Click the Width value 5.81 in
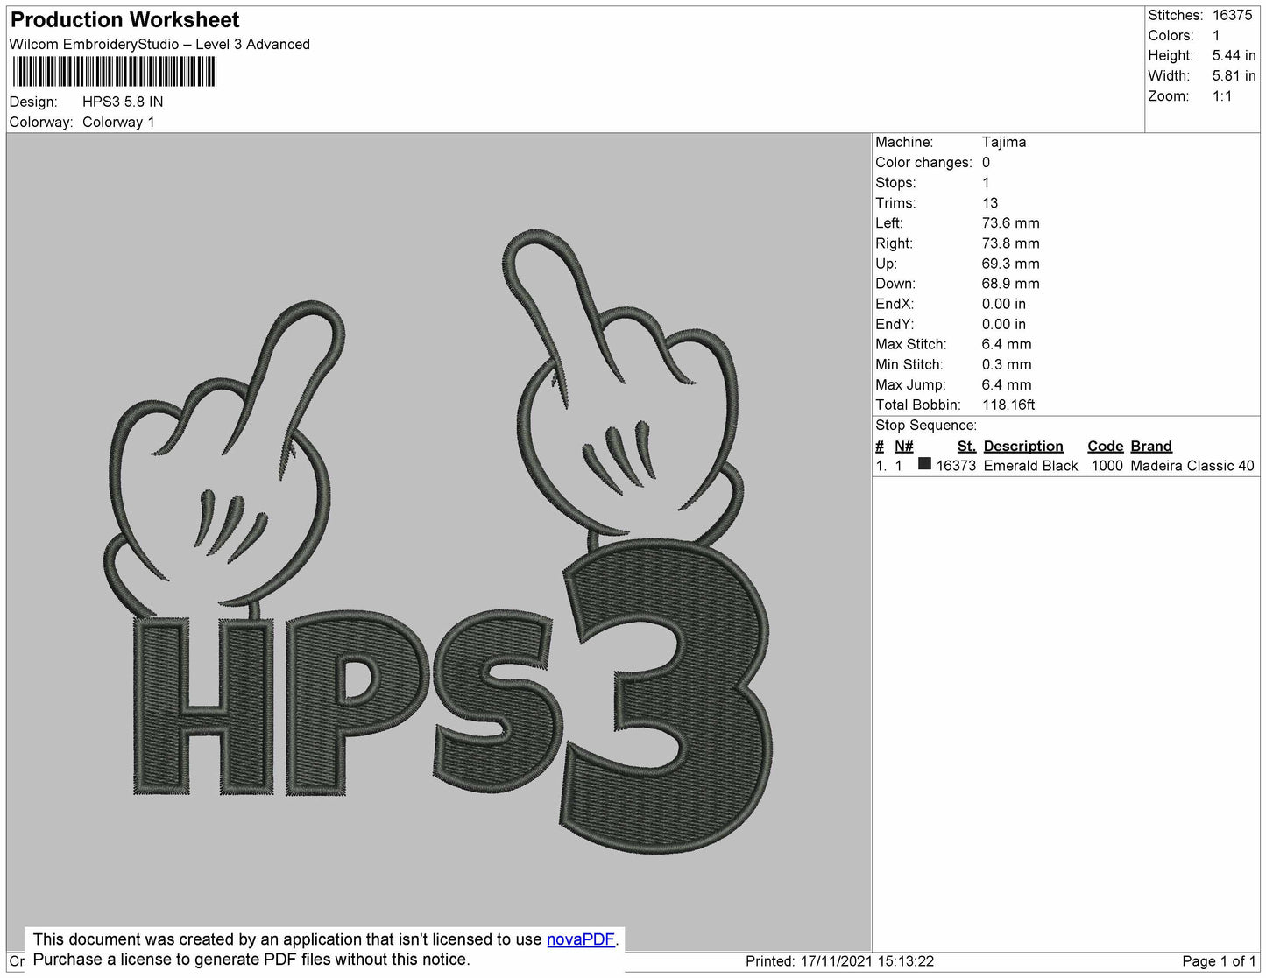 [x=1234, y=76]
